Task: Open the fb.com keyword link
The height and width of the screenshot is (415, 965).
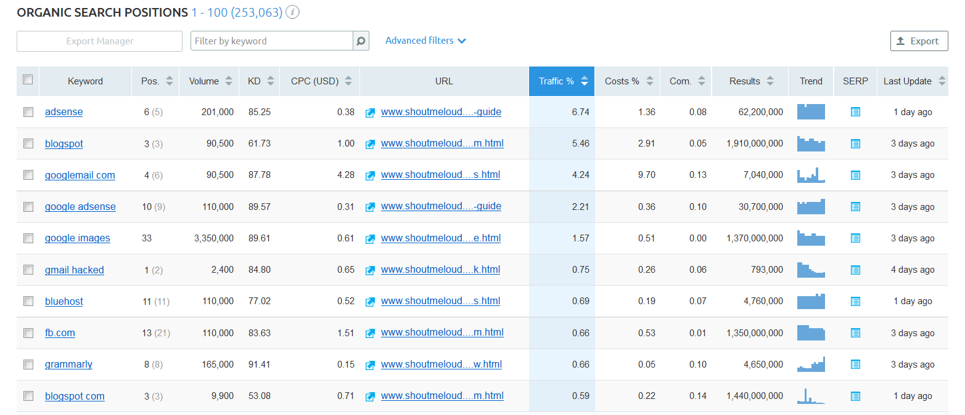Action: (x=60, y=332)
